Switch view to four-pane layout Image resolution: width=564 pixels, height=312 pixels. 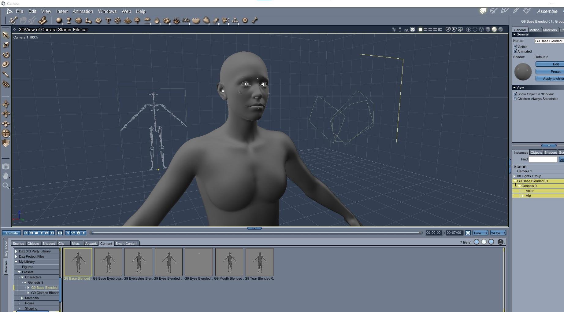coord(435,30)
